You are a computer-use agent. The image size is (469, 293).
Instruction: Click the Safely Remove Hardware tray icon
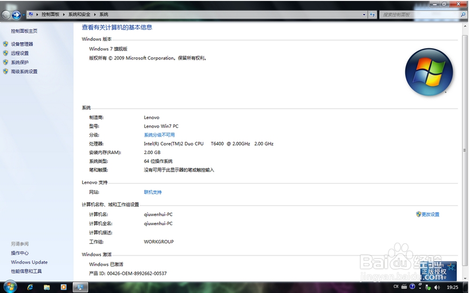pyautogui.click(x=428, y=287)
